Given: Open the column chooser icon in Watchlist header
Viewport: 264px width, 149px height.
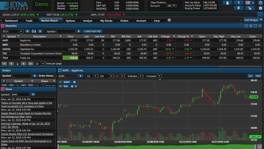Looking at the screenshot, I should click(x=4, y=36).
